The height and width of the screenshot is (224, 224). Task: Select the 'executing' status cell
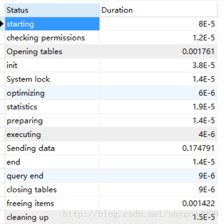click(52, 135)
